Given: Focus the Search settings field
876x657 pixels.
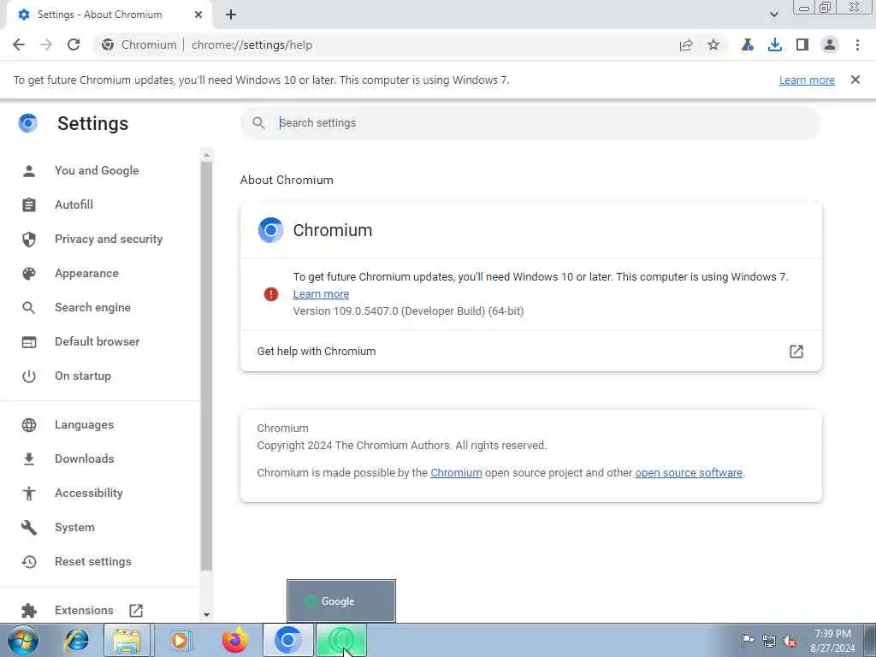Looking at the screenshot, I should pyautogui.click(x=531, y=123).
